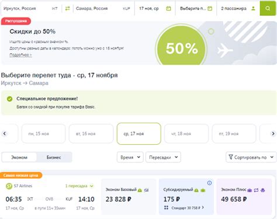
Task: Click the green search magnifier button
Action: coord(268,8)
